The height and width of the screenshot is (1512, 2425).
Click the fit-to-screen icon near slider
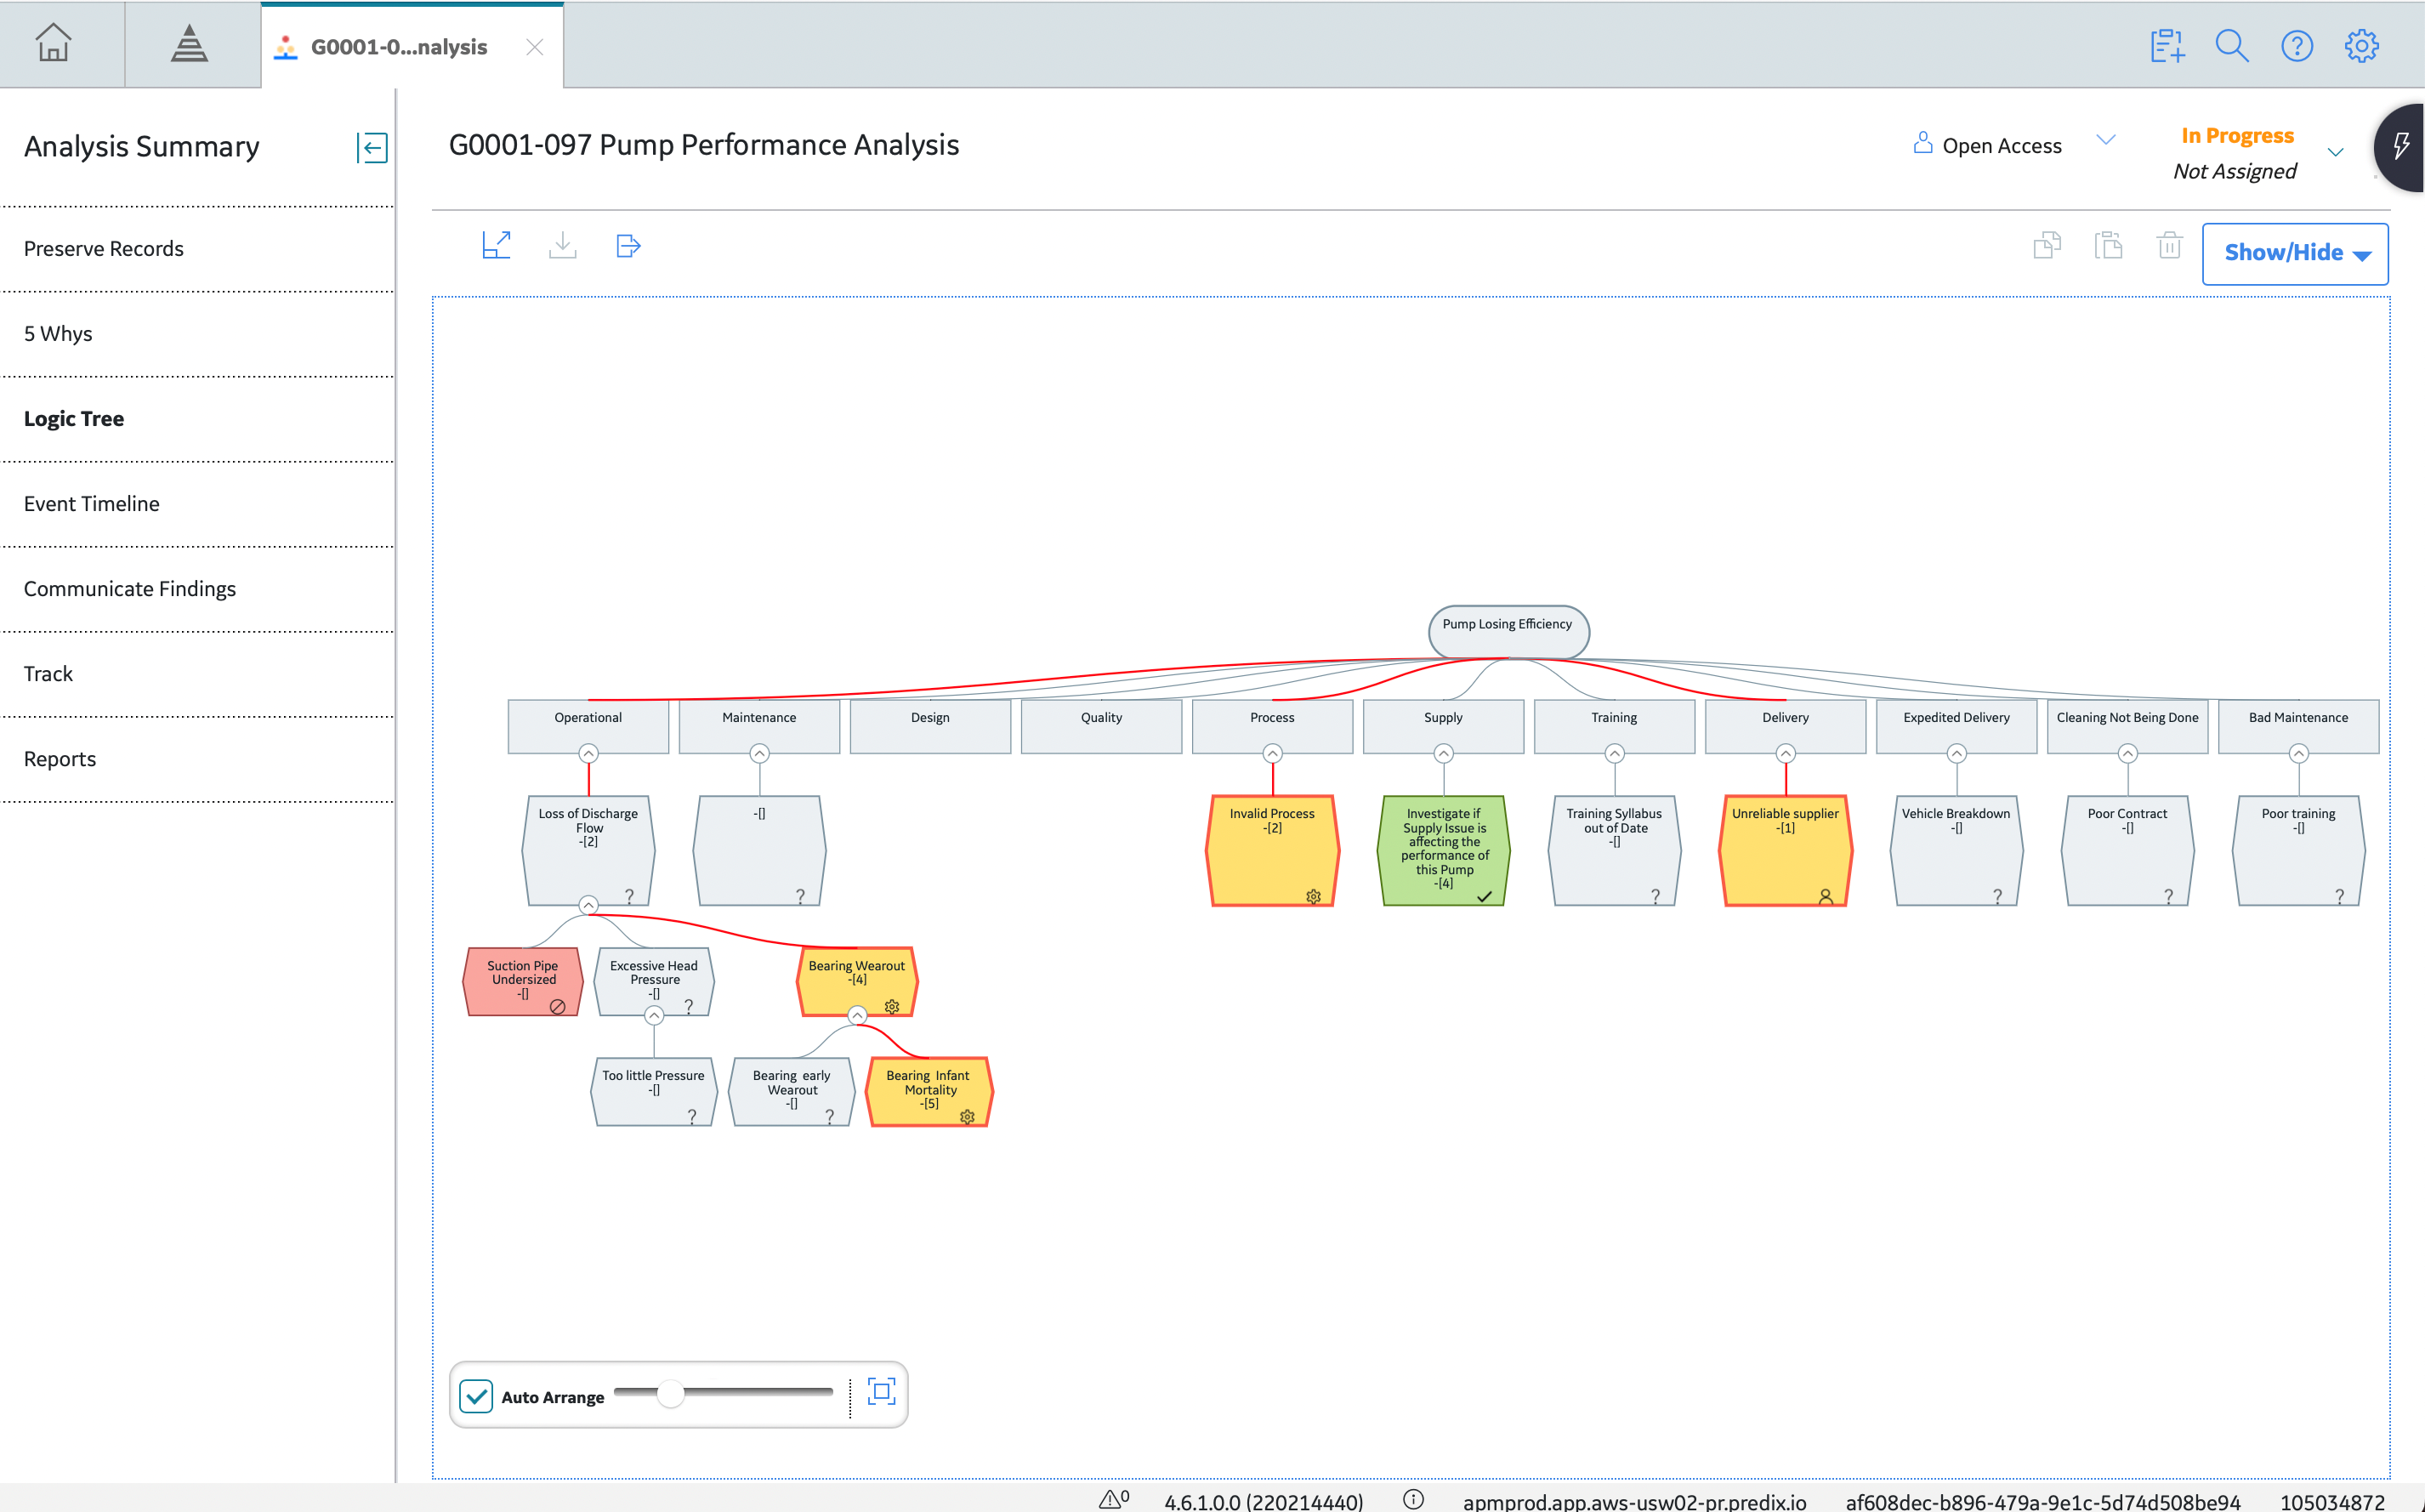881,1391
